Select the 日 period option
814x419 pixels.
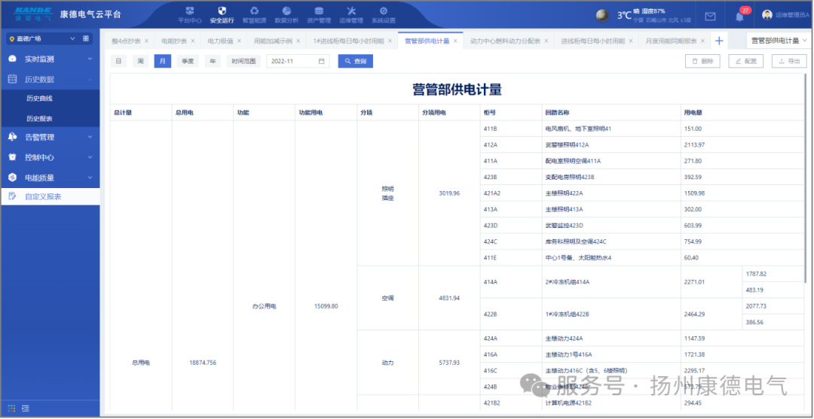pyautogui.click(x=118, y=61)
